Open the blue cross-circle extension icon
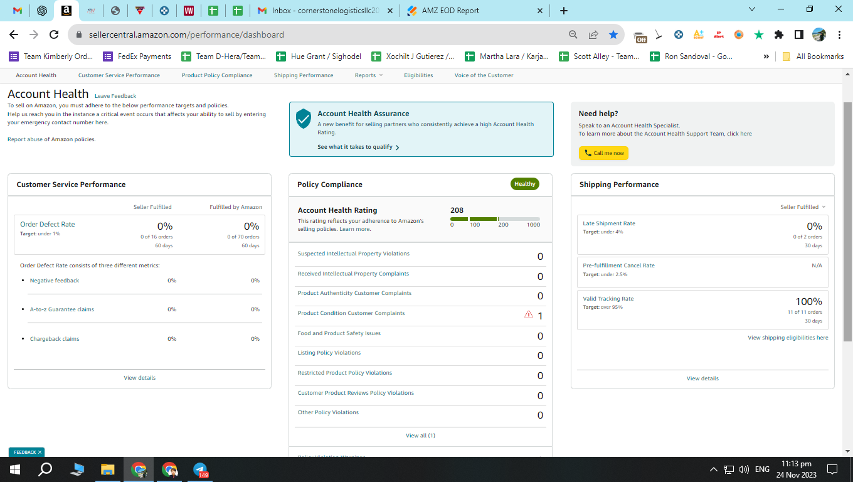853x482 pixels. [679, 35]
